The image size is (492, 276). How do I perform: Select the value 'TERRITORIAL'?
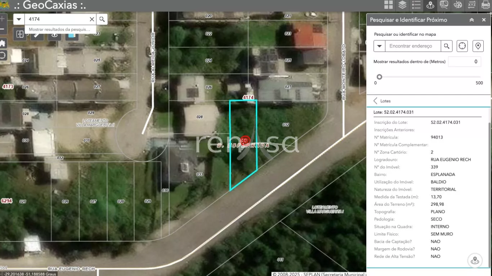443,190
